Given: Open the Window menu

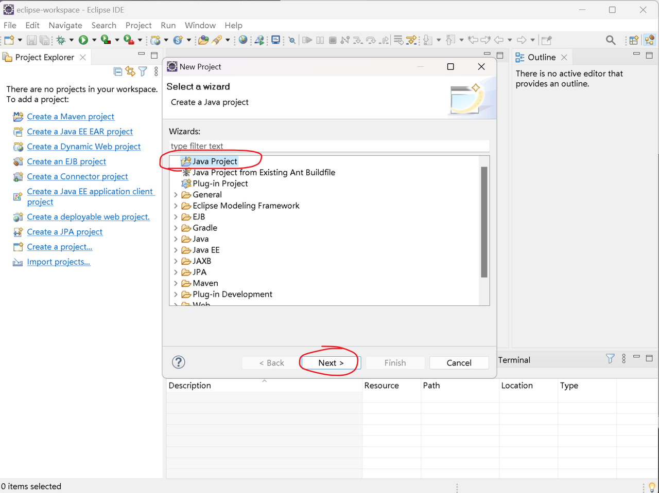Looking at the screenshot, I should [x=200, y=25].
